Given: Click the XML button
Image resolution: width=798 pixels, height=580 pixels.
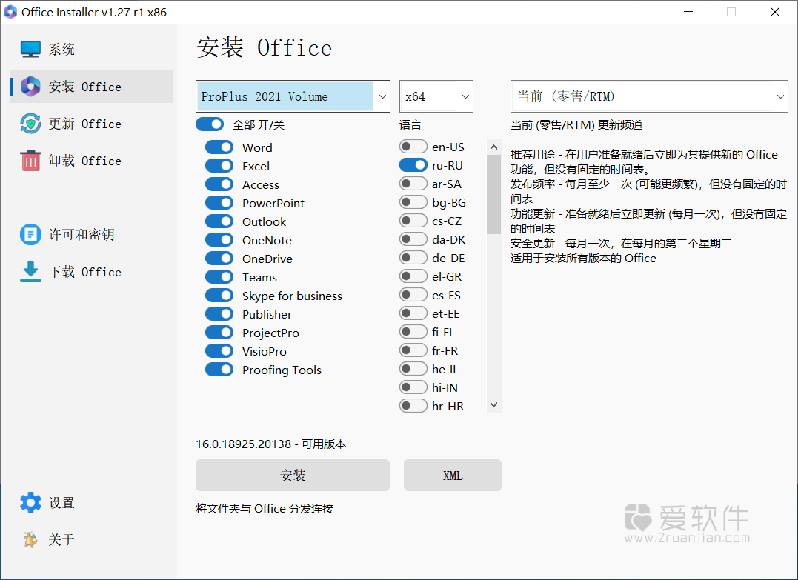Looking at the screenshot, I should [453, 476].
